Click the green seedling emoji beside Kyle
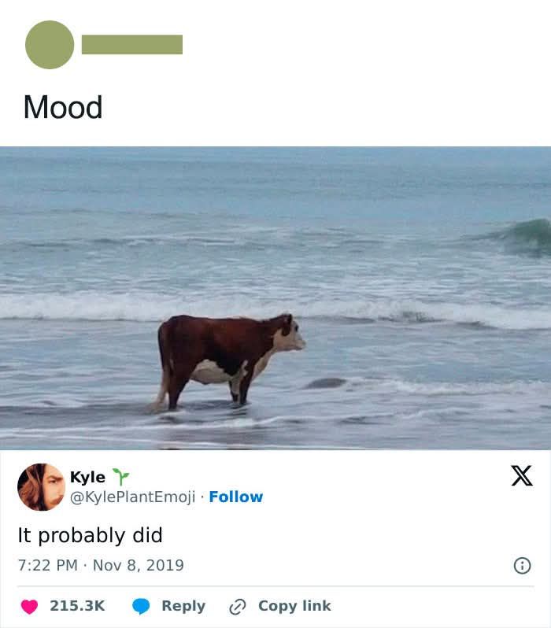The image size is (551, 628). click(120, 477)
